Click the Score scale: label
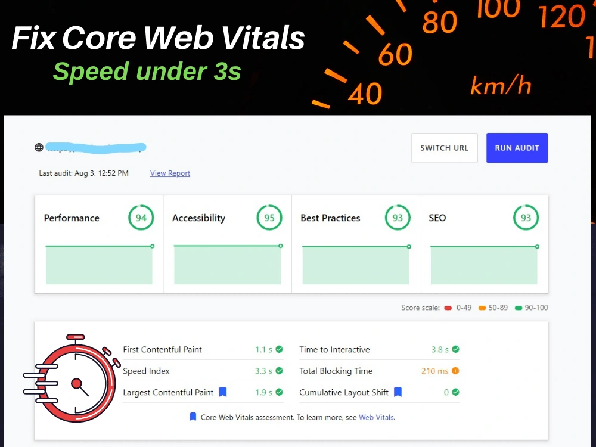Viewport: 596px width, 447px height. pos(420,308)
